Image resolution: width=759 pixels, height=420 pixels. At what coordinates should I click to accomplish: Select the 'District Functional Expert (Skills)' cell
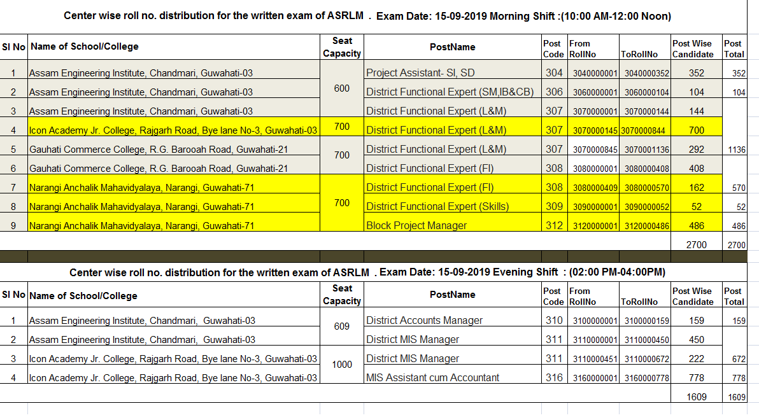click(x=453, y=203)
